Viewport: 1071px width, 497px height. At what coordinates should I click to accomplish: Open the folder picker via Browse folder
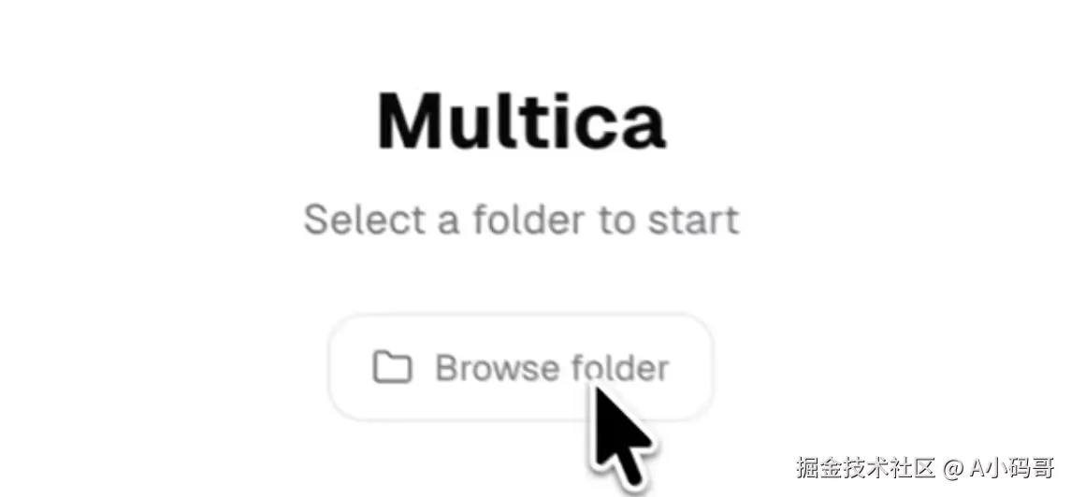pos(520,367)
